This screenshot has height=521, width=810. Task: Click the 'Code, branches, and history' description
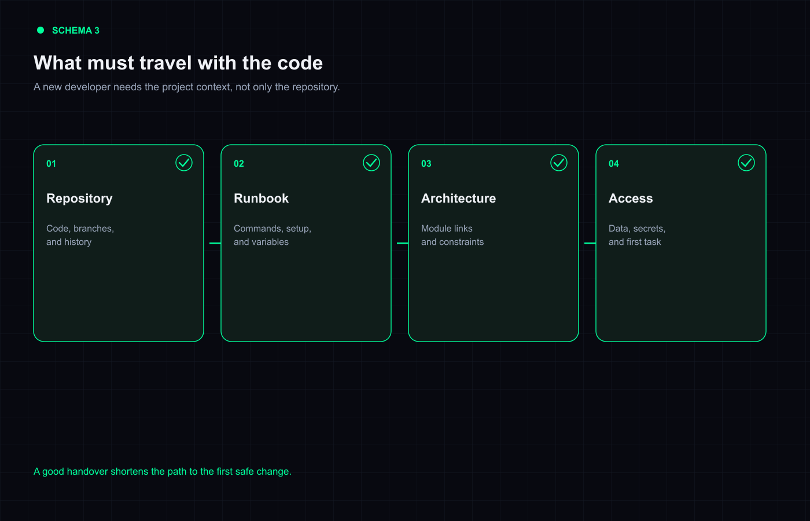80,235
